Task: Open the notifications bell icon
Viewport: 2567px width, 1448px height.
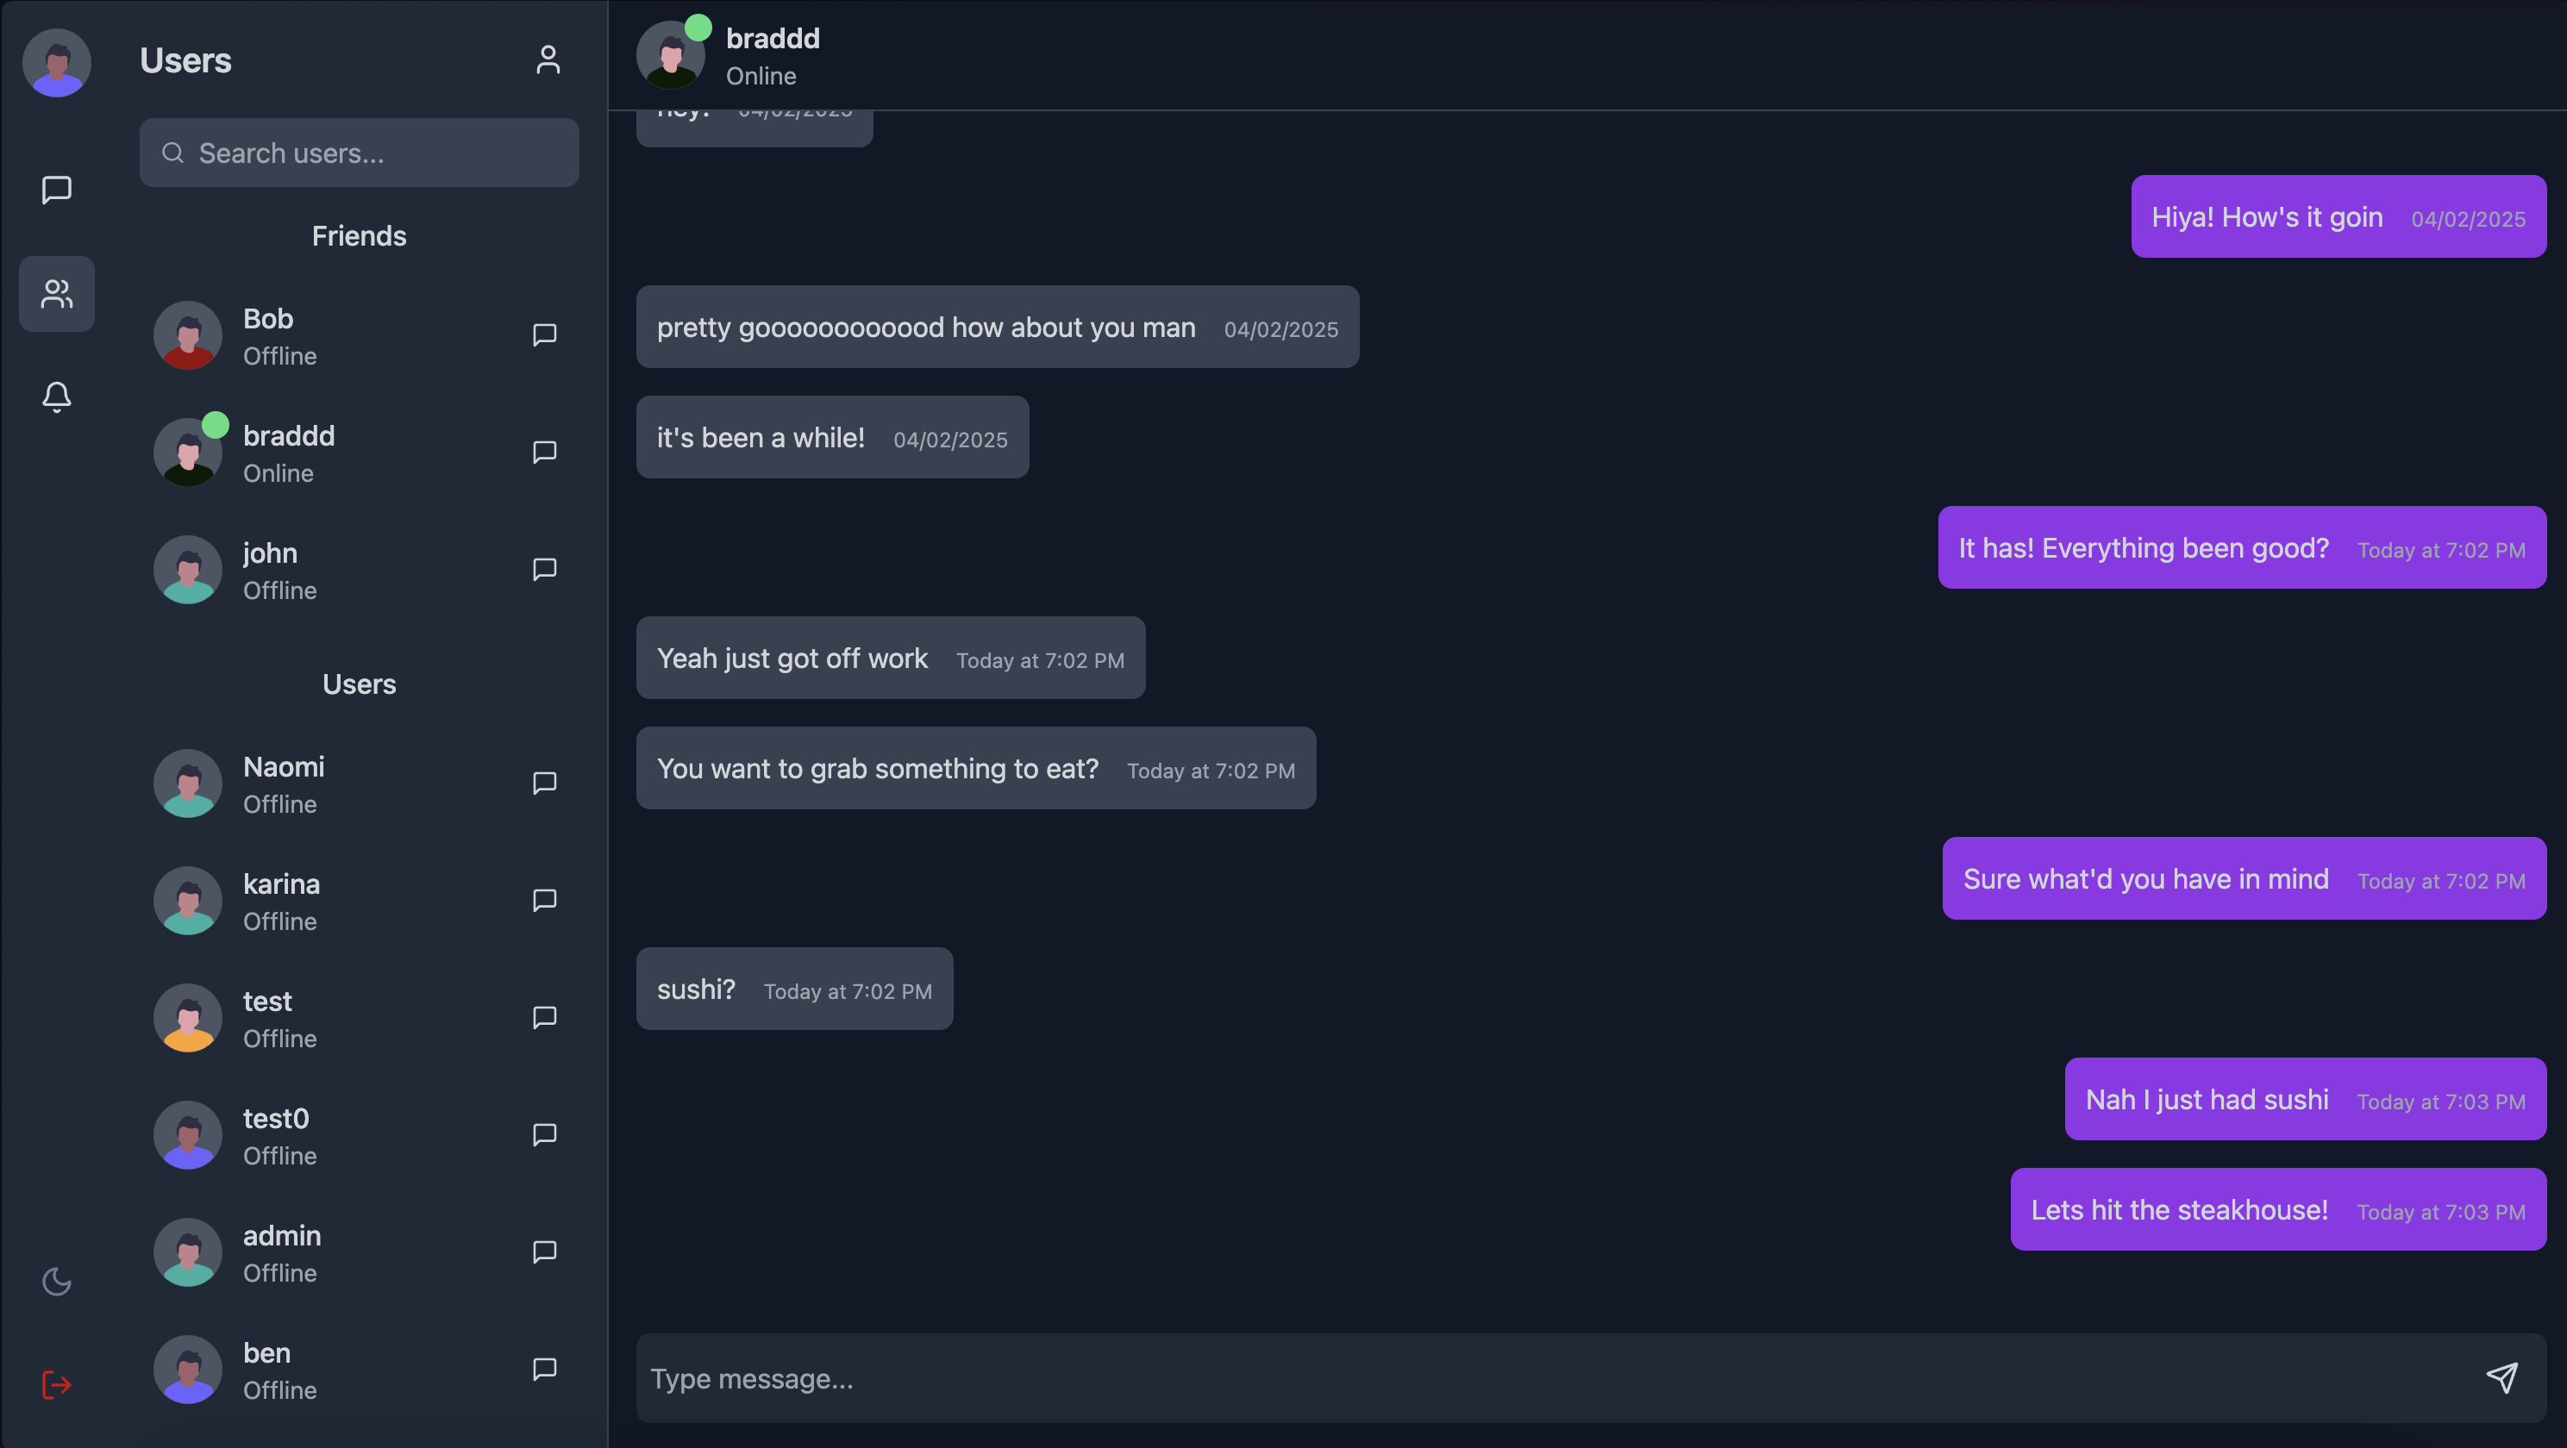Action: pos(57,397)
